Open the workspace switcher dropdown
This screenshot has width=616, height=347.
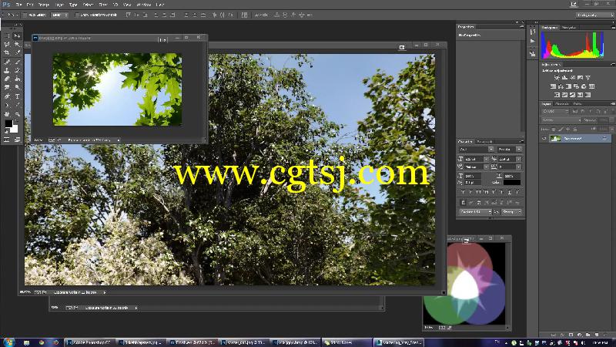click(594, 15)
